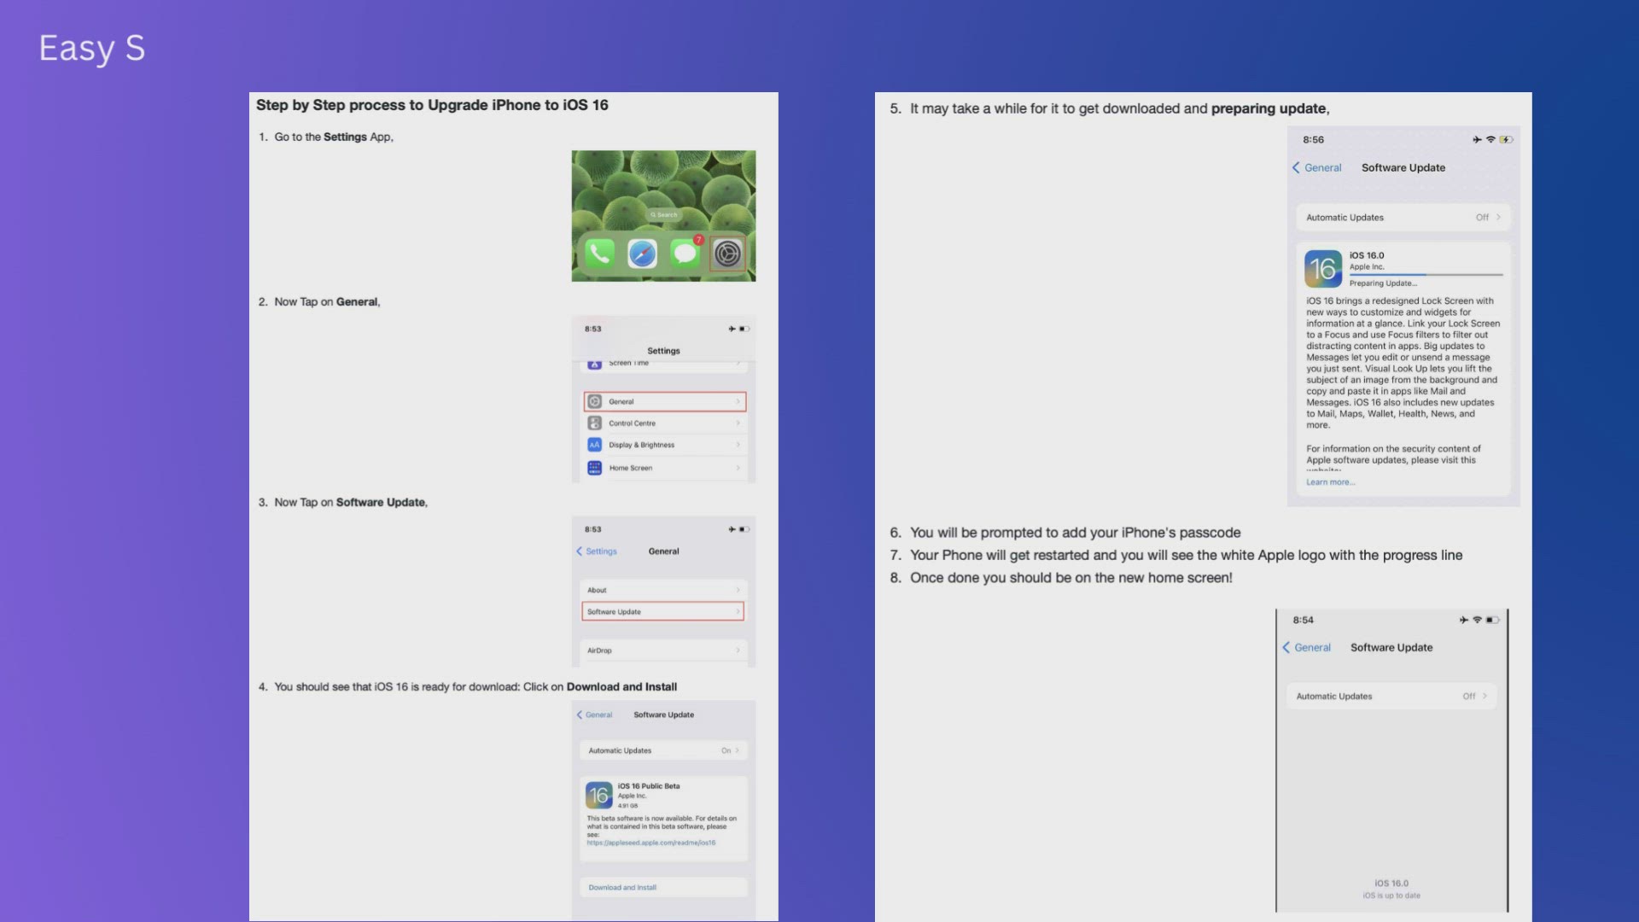Tap General back link on 8:56 screen
Viewport: 1639px width, 922px height.
pyautogui.click(x=1317, y=168)
